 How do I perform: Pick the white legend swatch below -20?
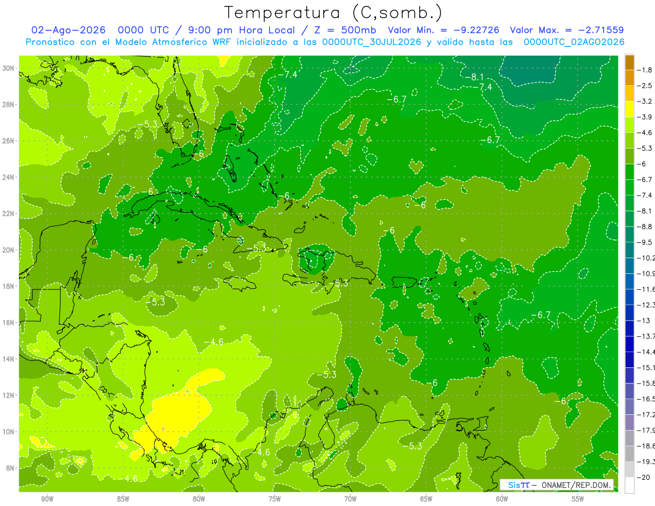[x=629, y=485]
